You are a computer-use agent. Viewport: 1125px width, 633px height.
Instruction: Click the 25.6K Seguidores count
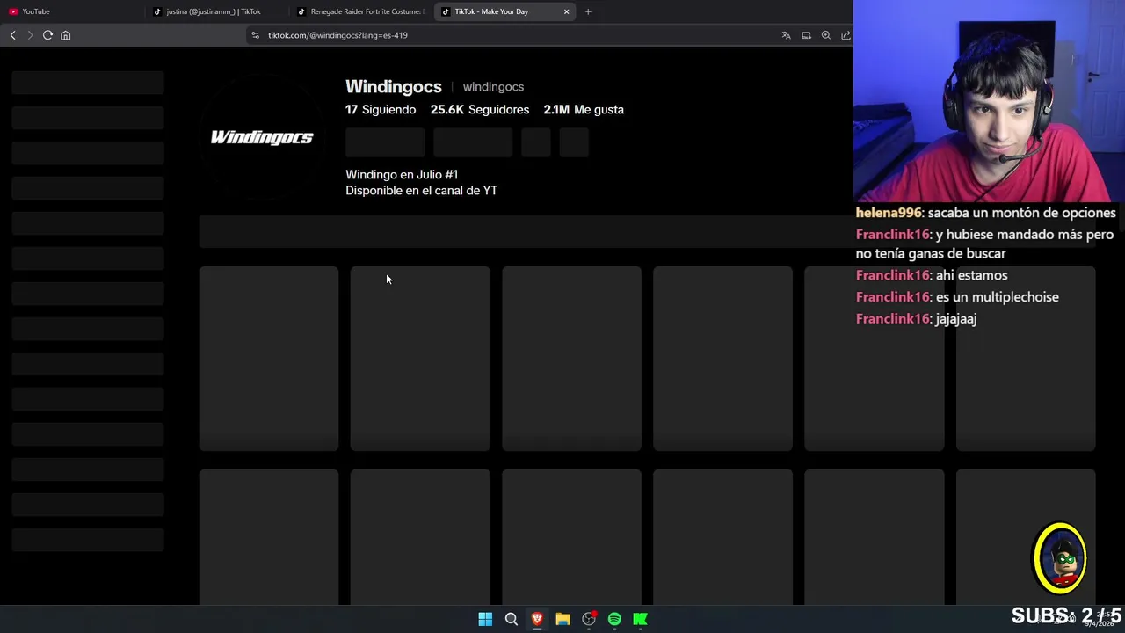pyautogui.click(x=480, y=109)
